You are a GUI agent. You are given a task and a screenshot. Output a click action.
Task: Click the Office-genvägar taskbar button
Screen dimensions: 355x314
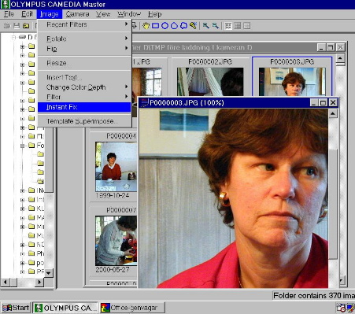coord(132,308)
